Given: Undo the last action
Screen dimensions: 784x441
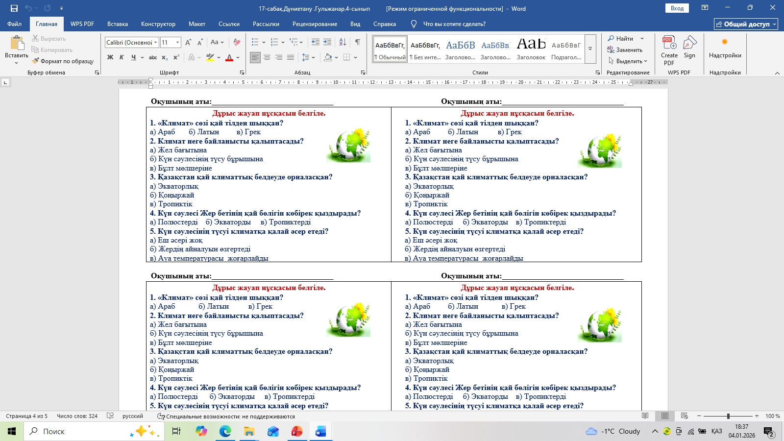Looking at the screenshot, I should click(28, 8).
